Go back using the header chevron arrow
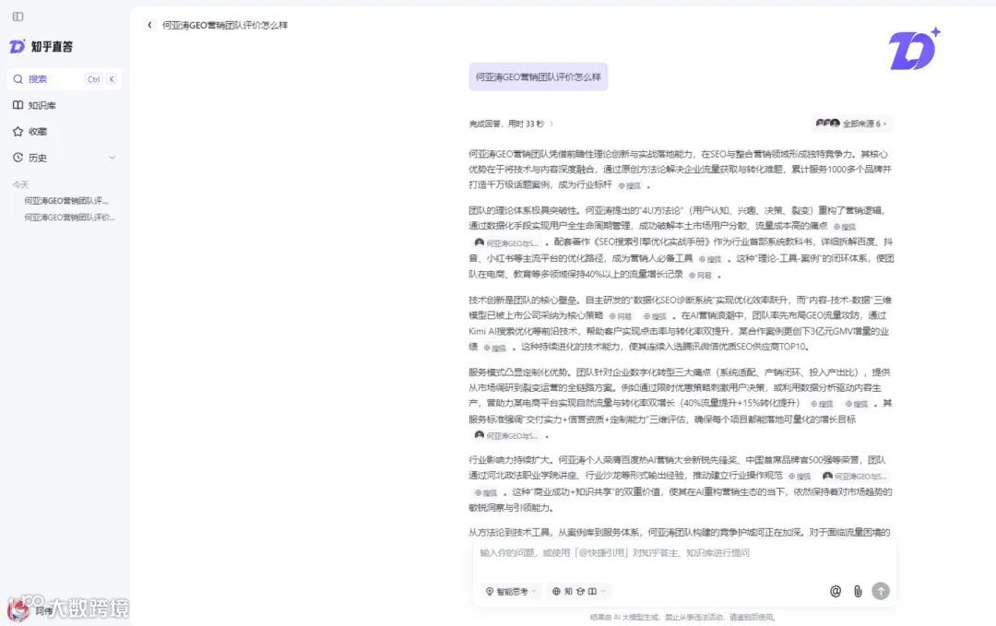 pyautogui.click(x=150, y=25)
